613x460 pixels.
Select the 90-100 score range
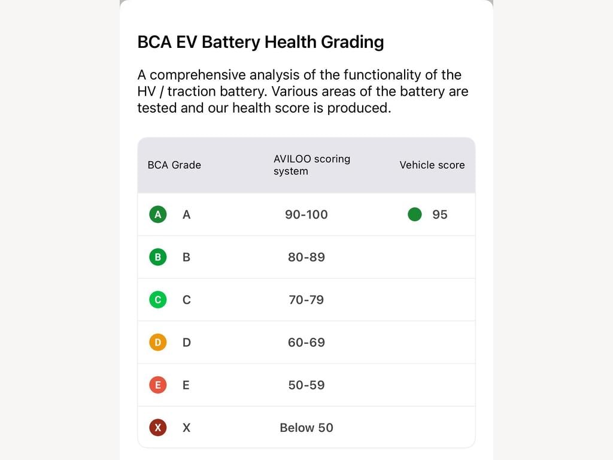tap(306, 214)
